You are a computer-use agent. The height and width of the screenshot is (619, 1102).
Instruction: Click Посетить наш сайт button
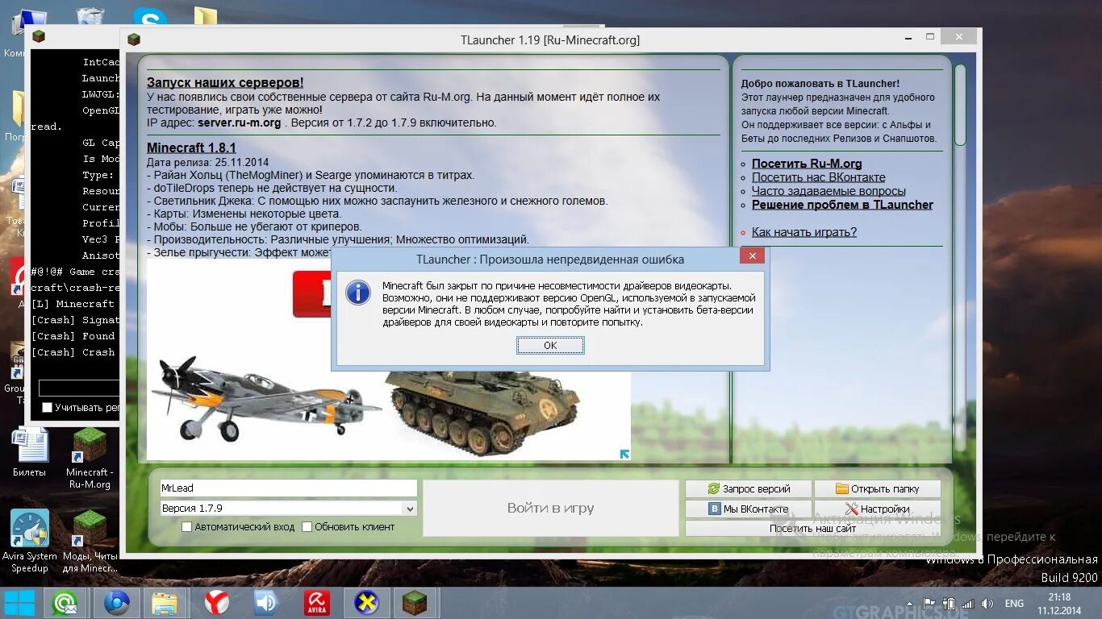pyautogui.click(x=813, y=529)
